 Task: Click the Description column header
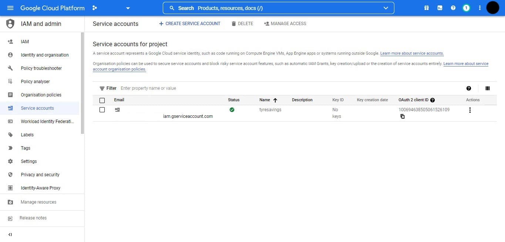pos(302,100)
